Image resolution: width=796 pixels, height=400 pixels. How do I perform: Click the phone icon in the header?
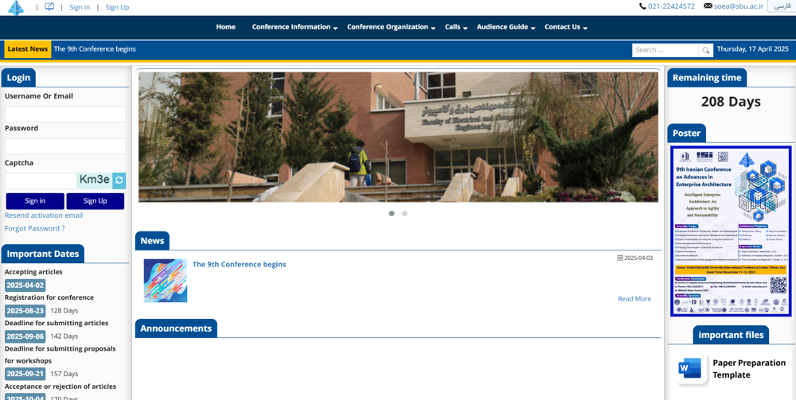(x=642, y=6)
